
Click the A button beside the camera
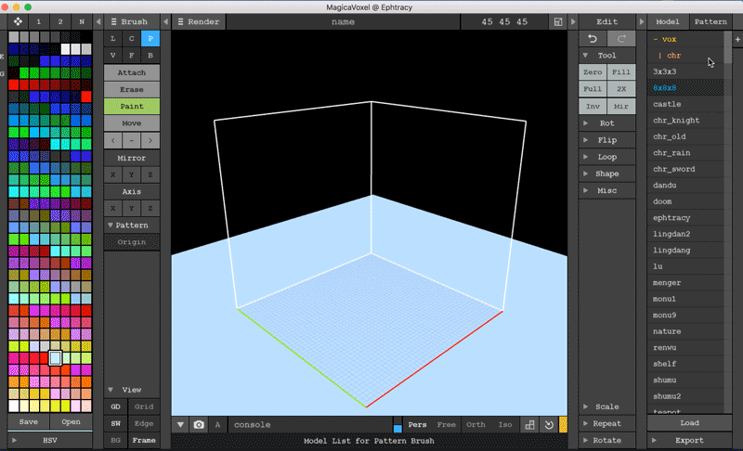tap(217, 424)
